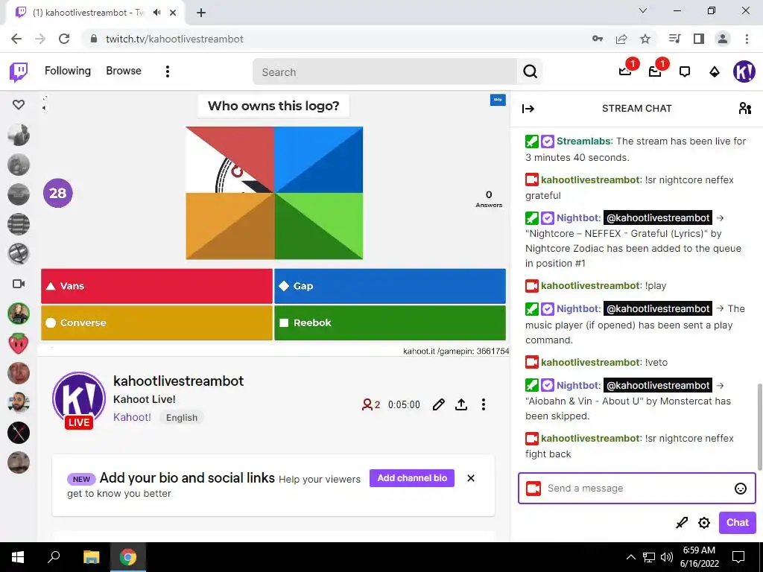Edit stream info with pencil icon

tap(438, 404)
